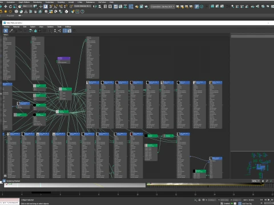274x205 pixels.
Task: Click the X coordinate field in status bar
Action: (212, 200)
